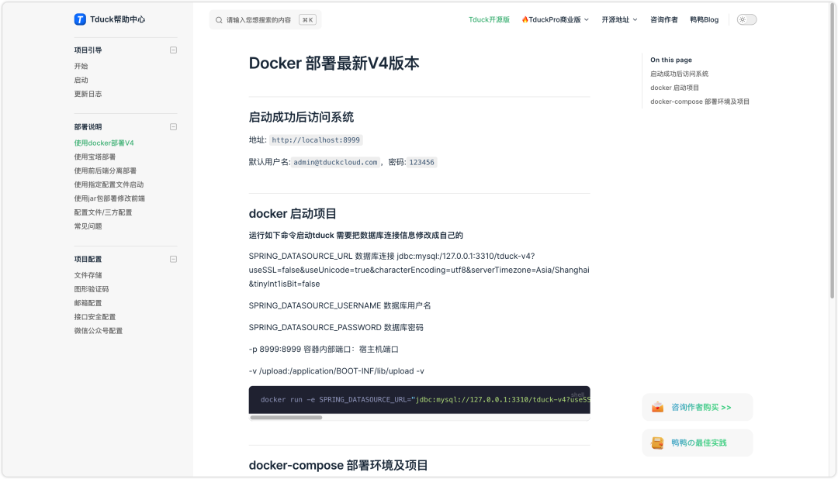The image size is (838, 479).
Task: Click the -v /upload volume mapping line
Action: click(337, 372)
